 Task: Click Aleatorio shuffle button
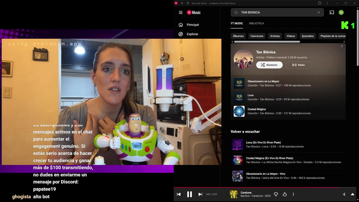269,65
